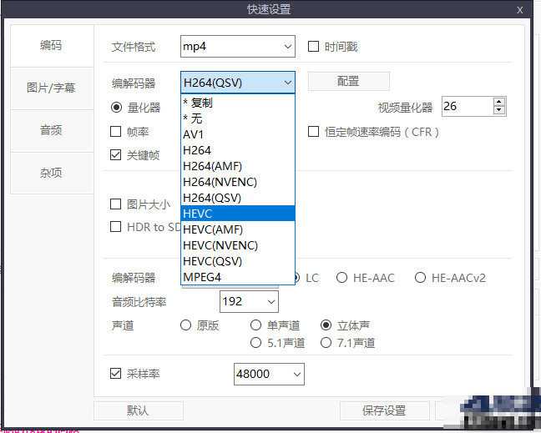This screenshot has height=433, width=541.
Task: Choose H264(QSV) in the dropdown list
Action: 238,198
